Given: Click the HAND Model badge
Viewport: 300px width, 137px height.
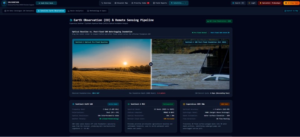Looking at the screenshot, I should click(224, 104).
